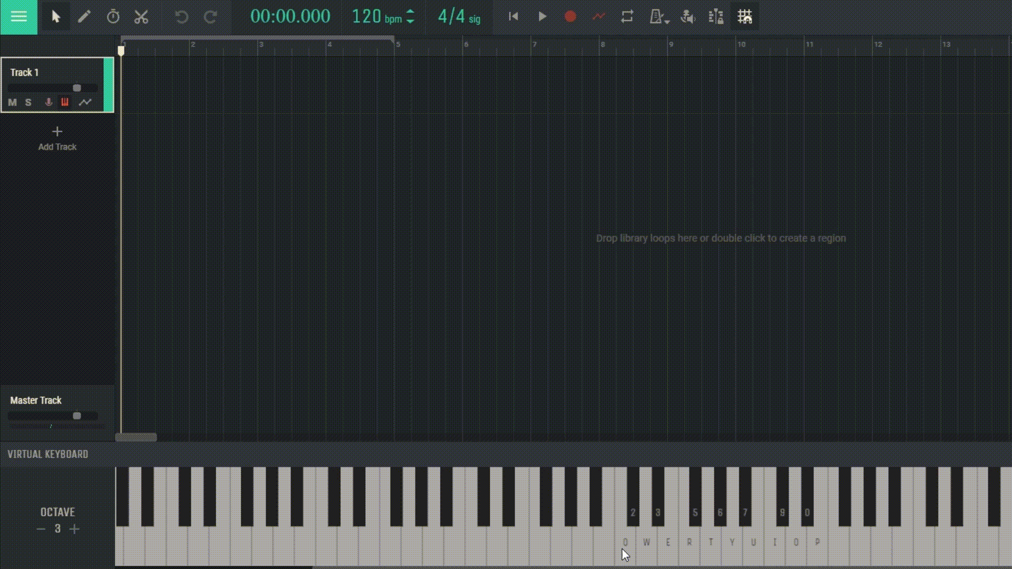Increase the BPM with the up stepper
Viewport: 1012px width, 569px height.
pos(410,12)
